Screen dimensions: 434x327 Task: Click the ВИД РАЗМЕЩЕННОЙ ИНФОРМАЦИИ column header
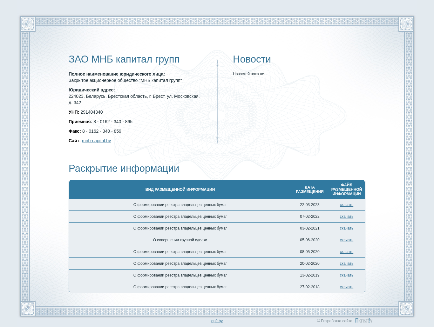pyautogui.click(x=180, y=190)
